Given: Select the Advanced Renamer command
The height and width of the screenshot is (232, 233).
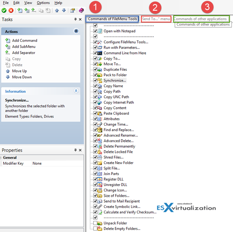Looking at the screenshot, I should coord(121,135).
